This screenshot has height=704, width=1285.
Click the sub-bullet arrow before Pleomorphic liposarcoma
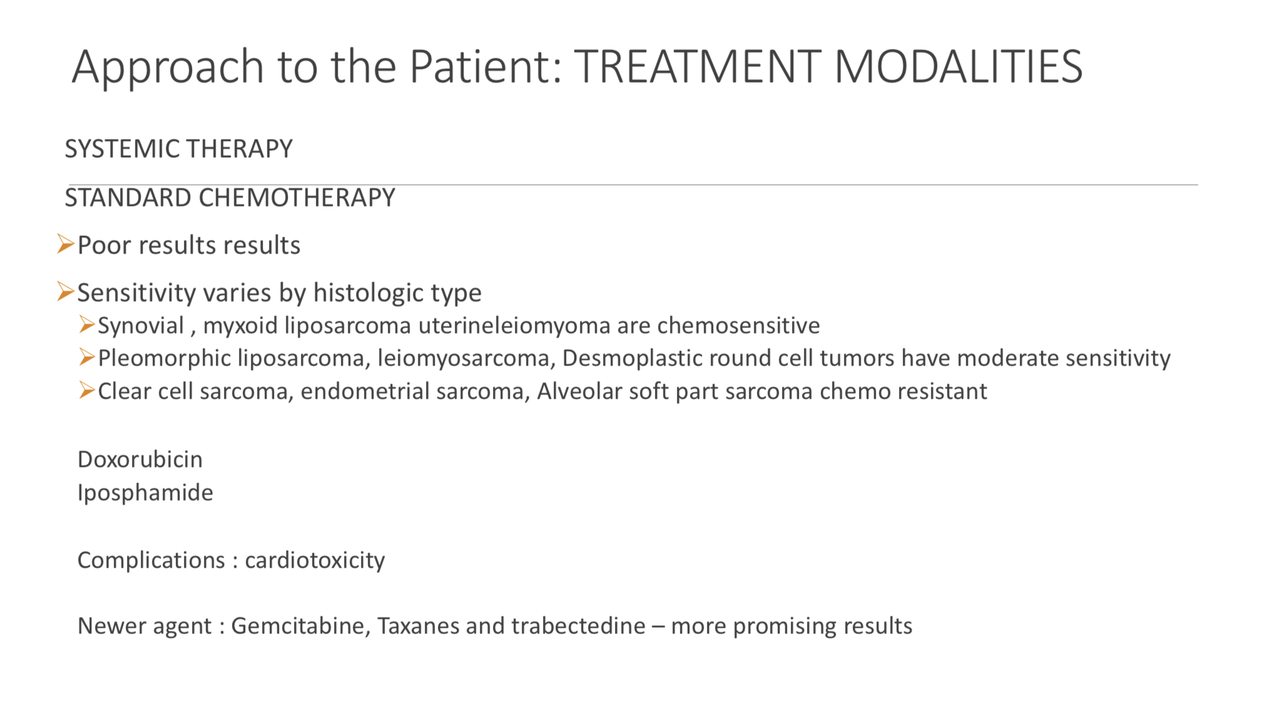click(87, 357)
